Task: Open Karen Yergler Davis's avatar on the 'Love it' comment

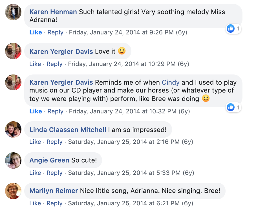Action: click(x=13, y=51)
